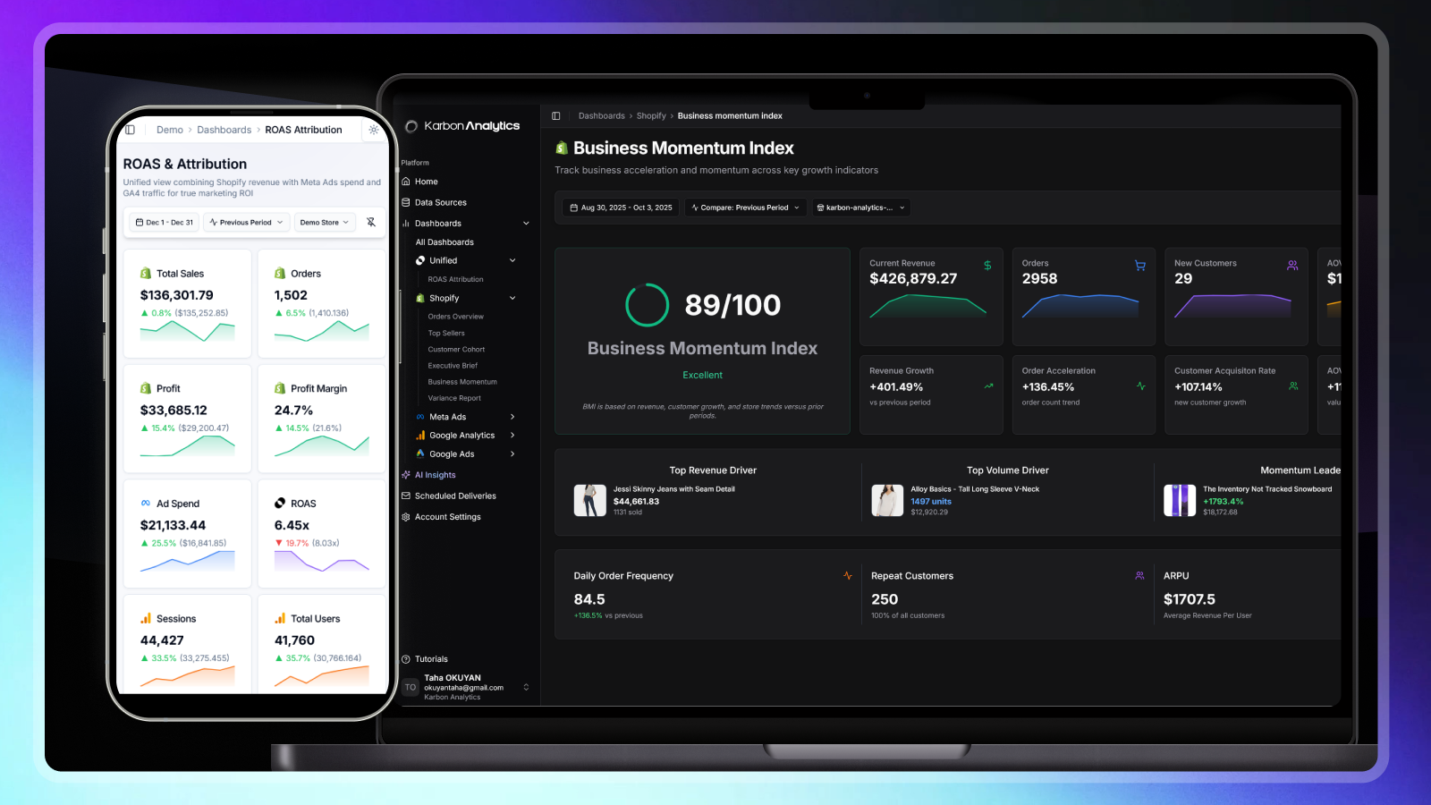Screen dimensions: 1431x805
Task: Toggle light mode on the phone dashboard
Action: tap(374, 129)
